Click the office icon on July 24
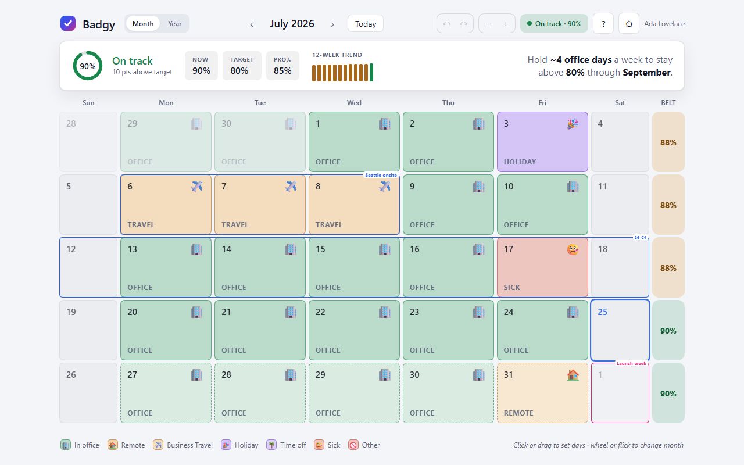Screen dimensions: 744x465 click(x=573, y=312)
